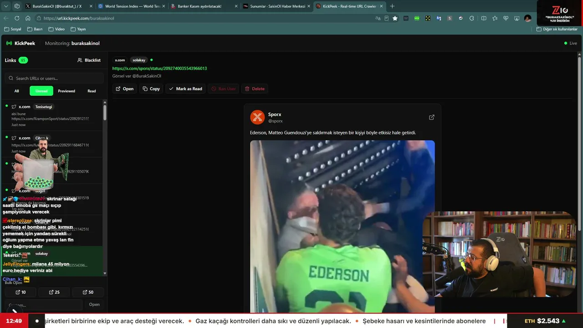Click the equalizer sliders extension icon
This screenshot has height=328, width=583.
[406, 18]
